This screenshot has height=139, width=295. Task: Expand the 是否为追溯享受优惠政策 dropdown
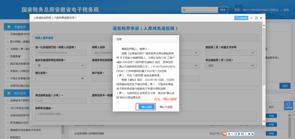pyautogui.click(x=61, y=66)
